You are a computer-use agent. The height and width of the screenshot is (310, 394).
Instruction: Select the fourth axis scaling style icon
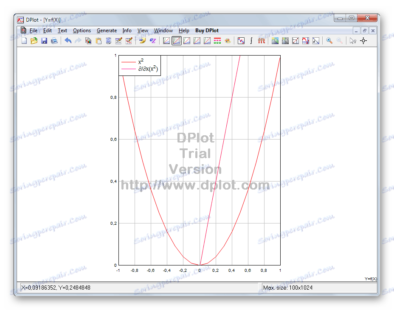(197, 41)
